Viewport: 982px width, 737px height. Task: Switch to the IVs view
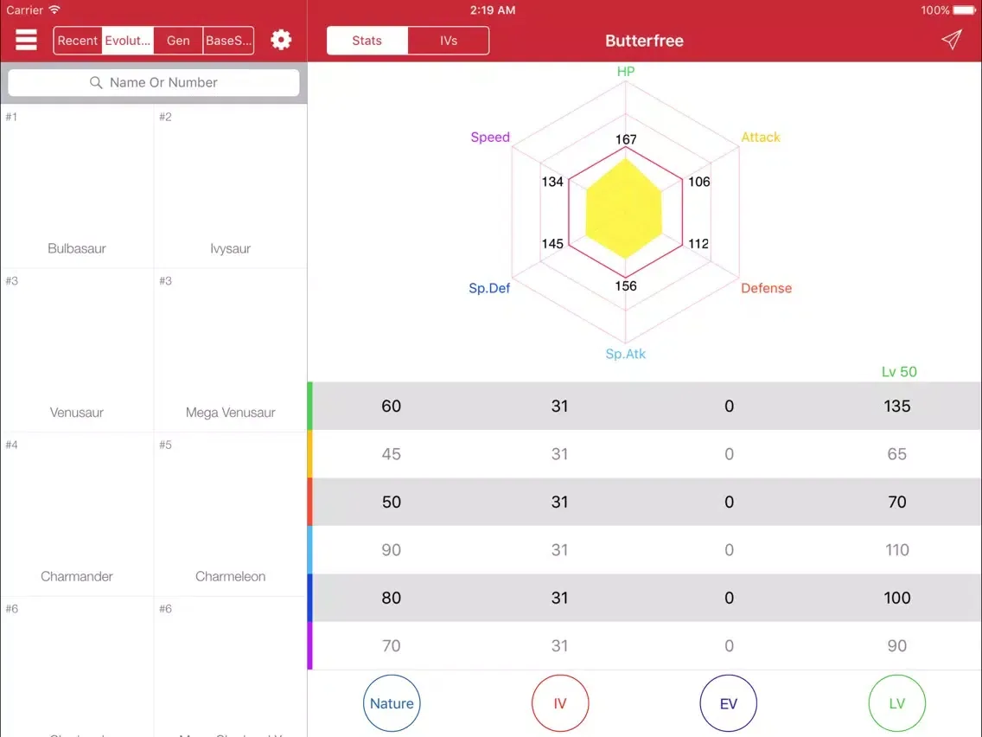pos(449,41)
